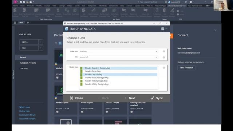Close the Connect panel with X icon
233x131 pixels.
pos(215,30)
